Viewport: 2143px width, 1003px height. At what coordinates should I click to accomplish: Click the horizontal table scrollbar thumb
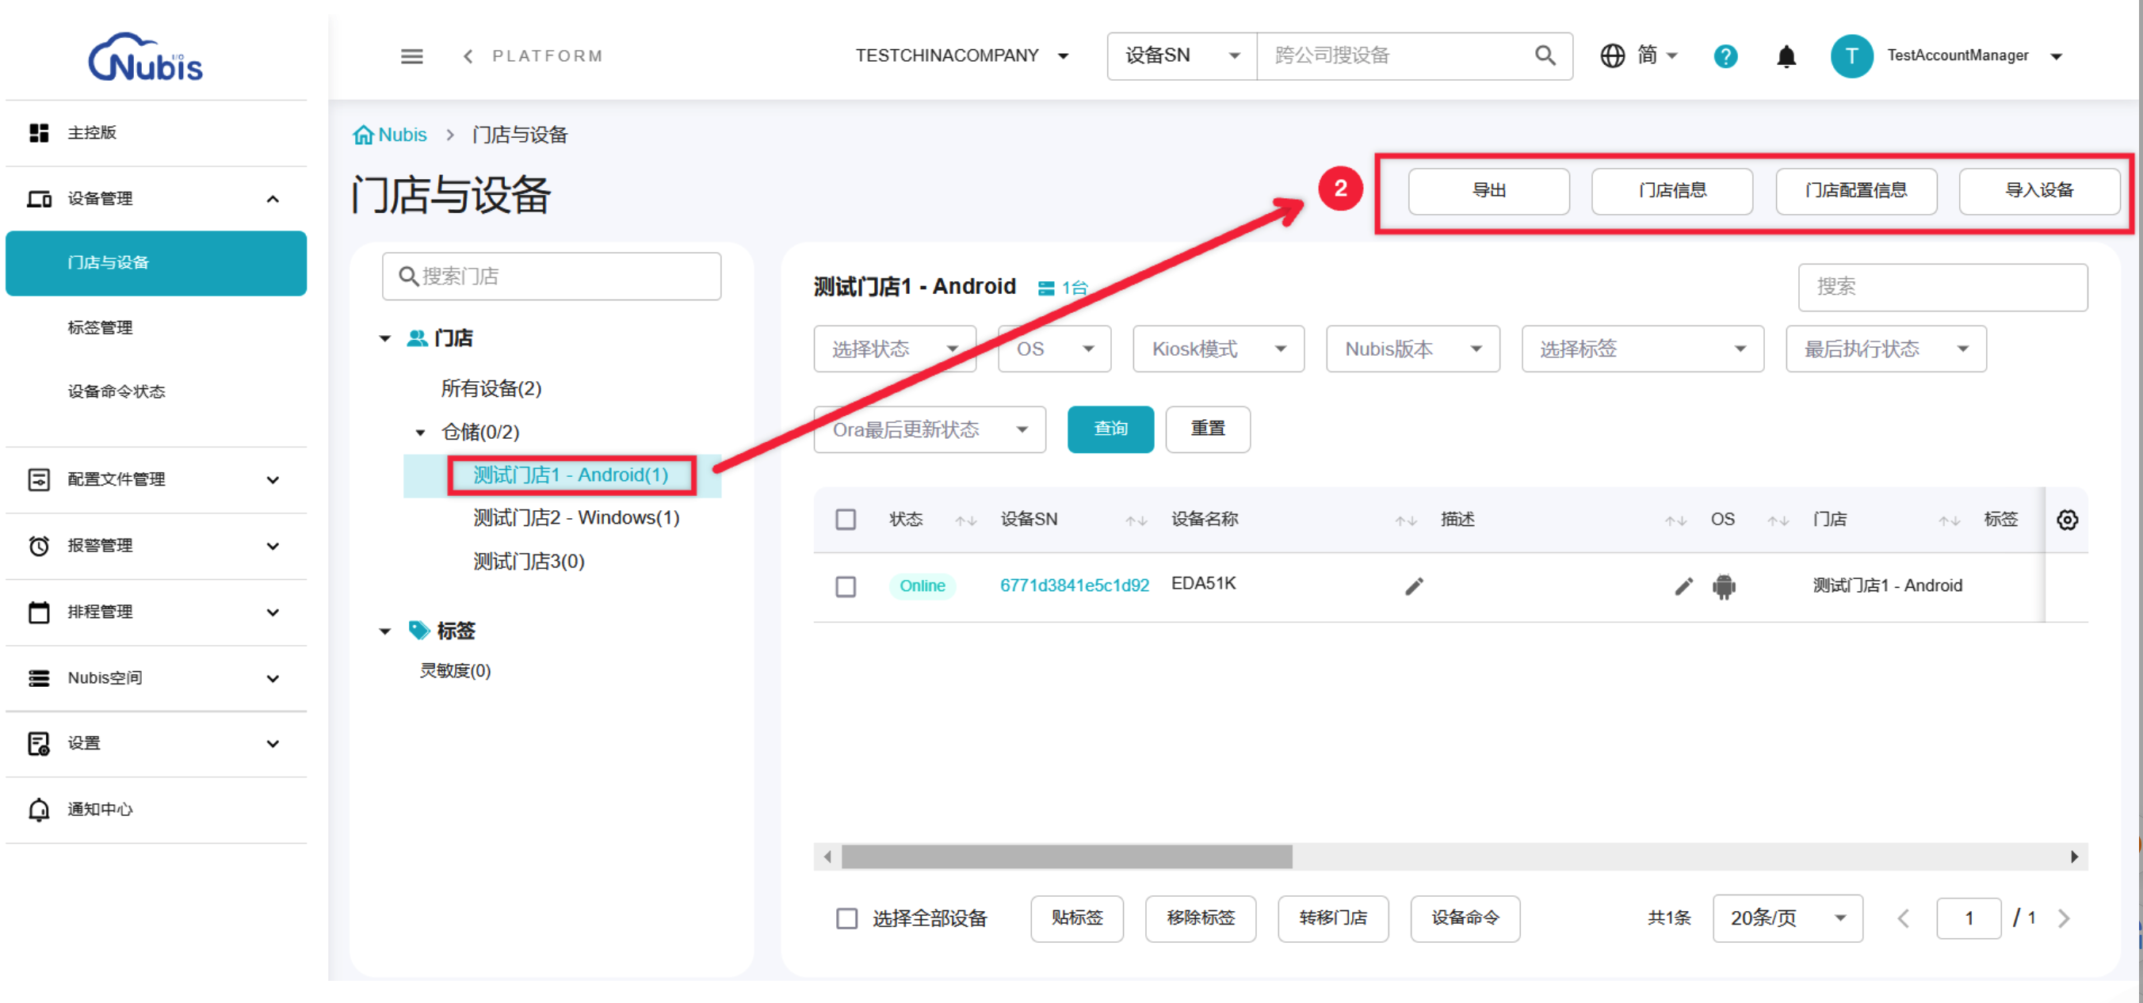click(1067, 856)
